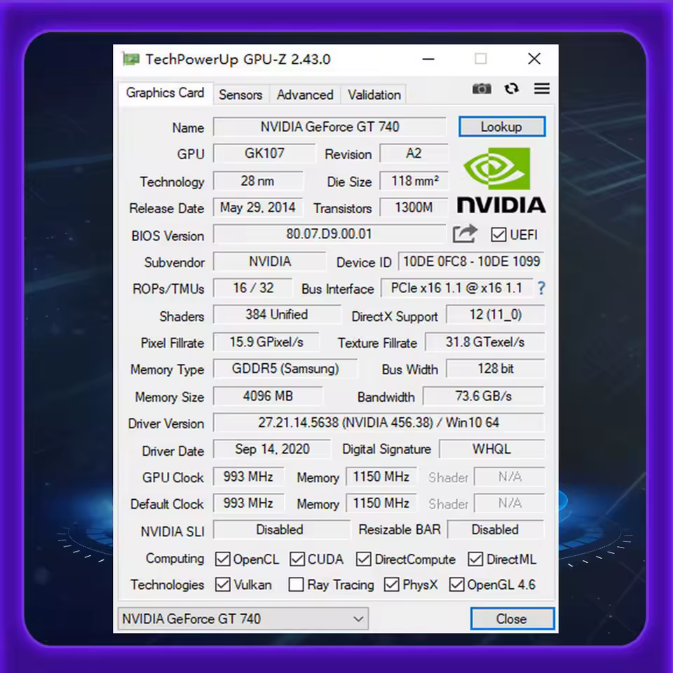Viewport: 673px width, 673px height.
Task: Click the Driver Version 27.21.14.5638 field
Action: pyautogui.click(x=379, y=423)
